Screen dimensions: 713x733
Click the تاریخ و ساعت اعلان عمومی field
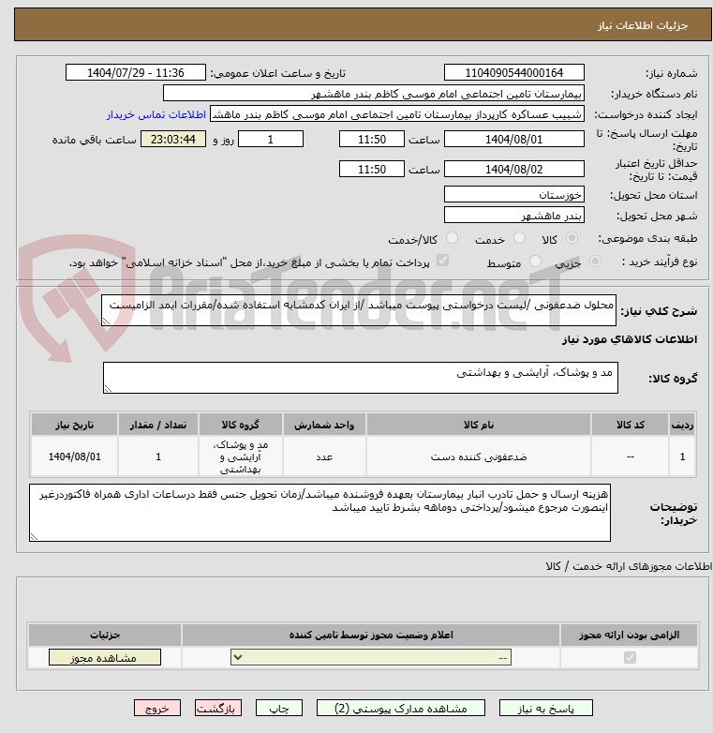click(x=136, y=73)
